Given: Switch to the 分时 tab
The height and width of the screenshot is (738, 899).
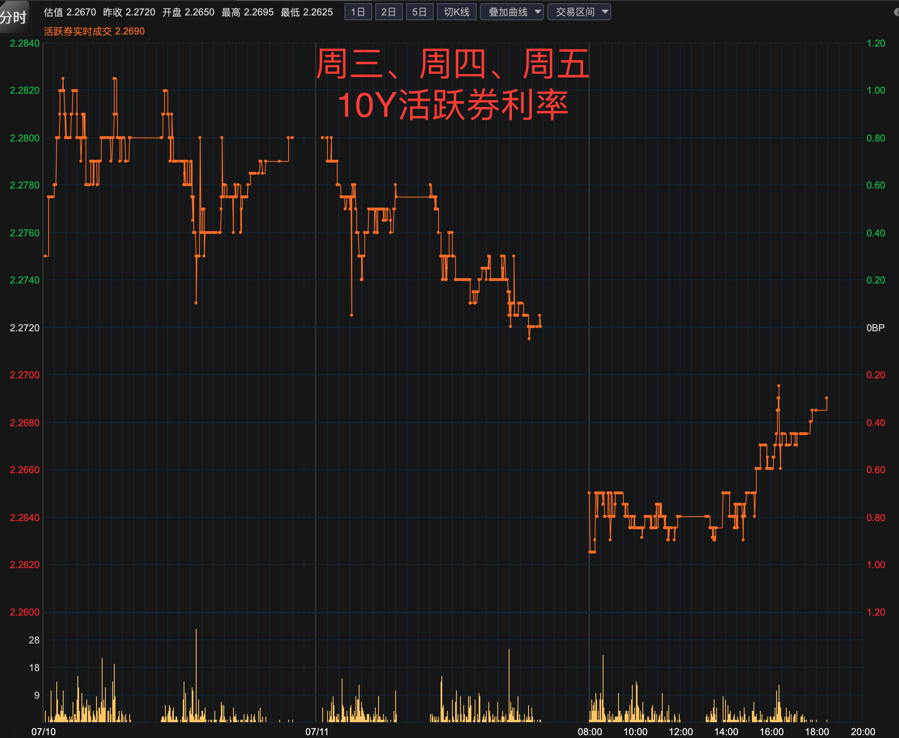Looking at the screenshot, I should pos(14,17).
